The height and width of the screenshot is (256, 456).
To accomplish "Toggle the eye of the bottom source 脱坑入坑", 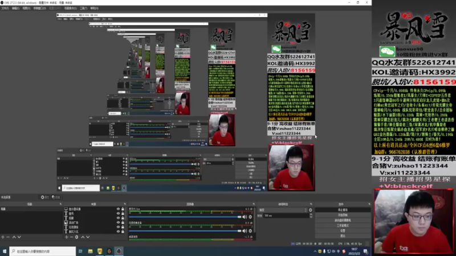I will click(118, 232).
